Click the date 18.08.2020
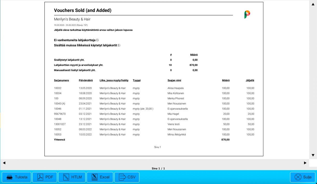This screenshot has width=317, height=184. click(85, 93)
